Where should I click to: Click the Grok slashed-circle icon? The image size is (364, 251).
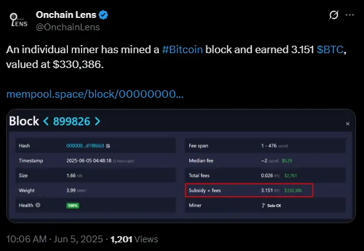pos(334,15)
